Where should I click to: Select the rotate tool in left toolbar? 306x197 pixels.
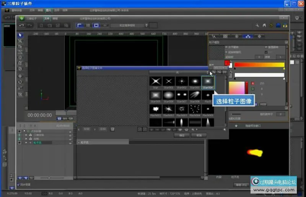click(x=20, y=82)
